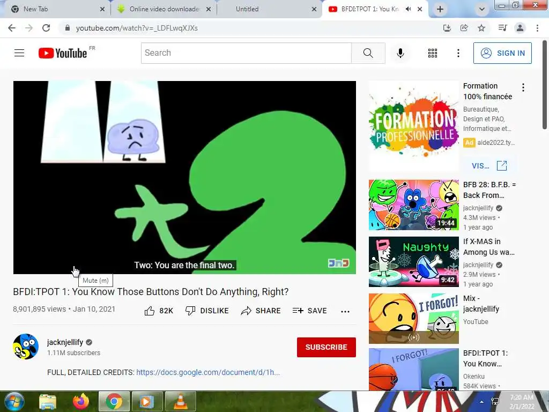Open the Windows Start menu orb
The height and width of the screenshot is (412, 549).
[14, 401]
